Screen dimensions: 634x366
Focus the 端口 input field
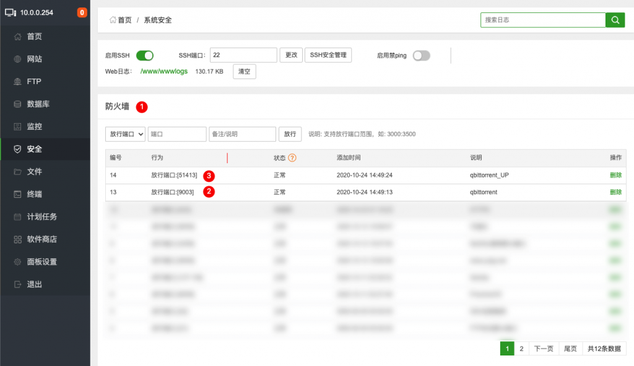[177, 134]
